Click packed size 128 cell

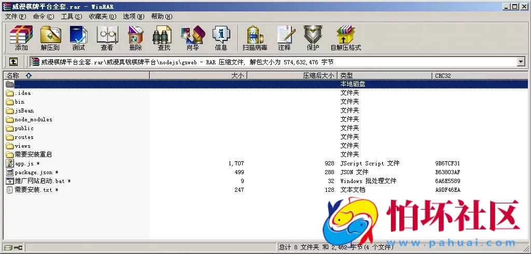click(329, 190)
